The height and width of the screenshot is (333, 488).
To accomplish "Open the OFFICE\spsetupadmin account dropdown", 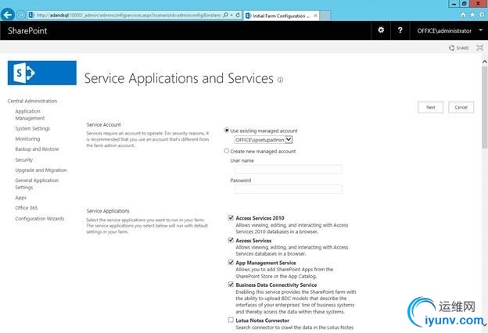I will (264, 140).
